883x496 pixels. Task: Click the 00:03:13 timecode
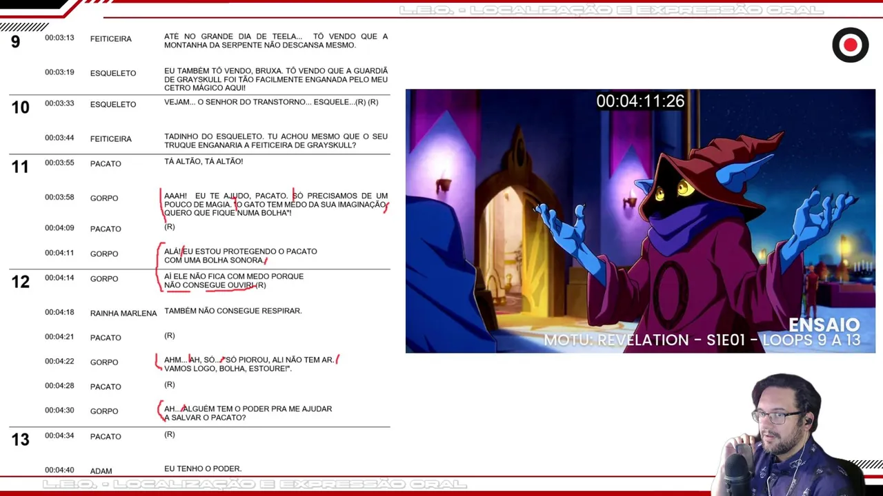[59, 38]
